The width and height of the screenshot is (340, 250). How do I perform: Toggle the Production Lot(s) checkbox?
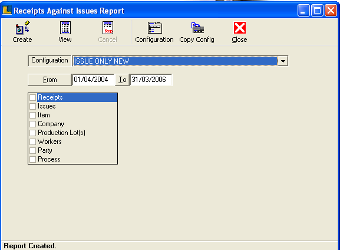coord(33,133)
